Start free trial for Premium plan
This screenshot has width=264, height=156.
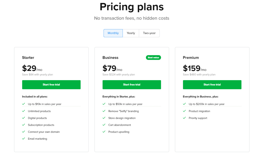[x=212, y=85]
